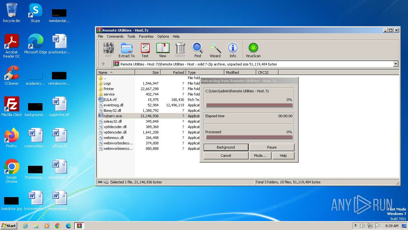Screen dimensions: 408x230
Task: Click the Background button in extraction dialog
Action: pos(226,147)
